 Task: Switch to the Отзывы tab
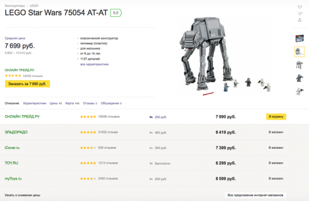pyautogui.click(x=90, y=103)
